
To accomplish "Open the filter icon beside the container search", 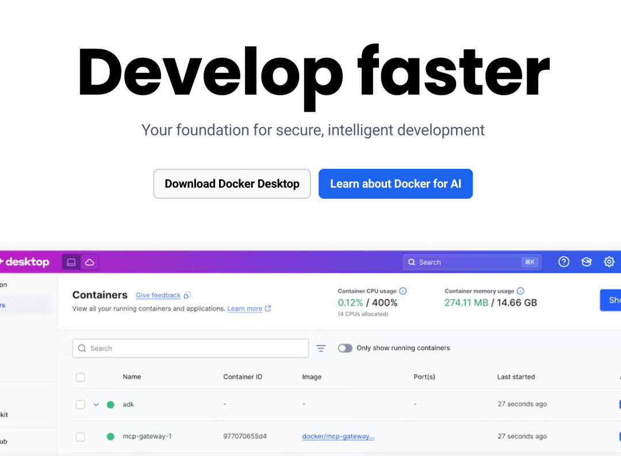I will (320, 348).
